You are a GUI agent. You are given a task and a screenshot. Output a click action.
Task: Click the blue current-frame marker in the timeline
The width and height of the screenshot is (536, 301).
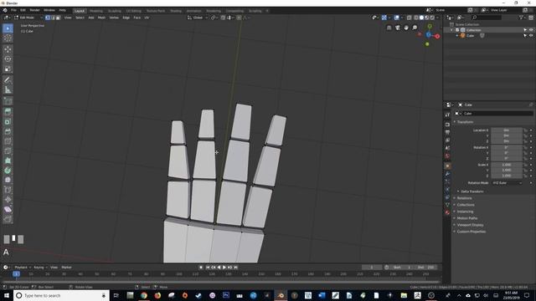tap(16, 274)
